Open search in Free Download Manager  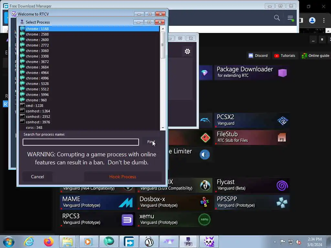[277, 18]
